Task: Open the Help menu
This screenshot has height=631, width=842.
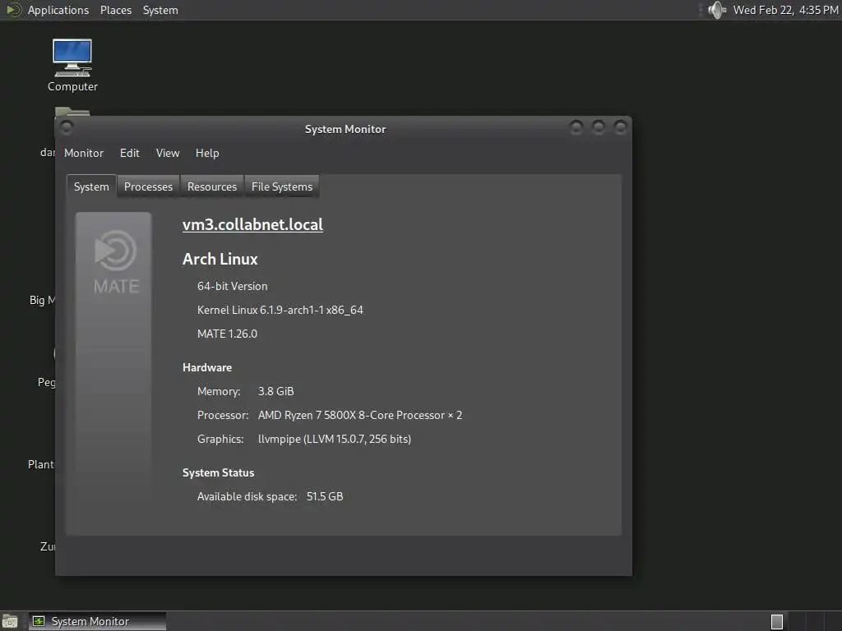Action: click(207, 154)
